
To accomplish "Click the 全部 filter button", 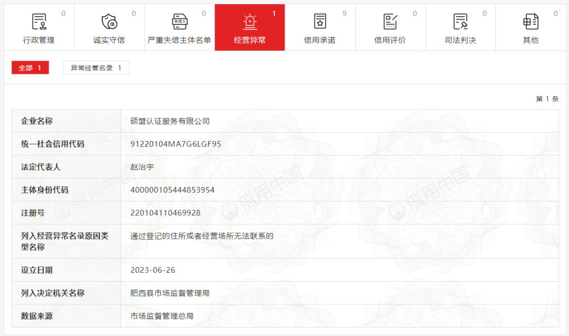I will coord(30,67).
